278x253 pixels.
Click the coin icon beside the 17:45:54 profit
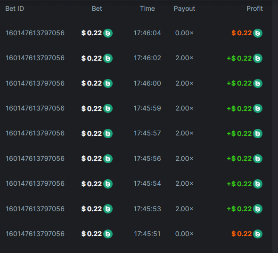(x=258, y=184)
